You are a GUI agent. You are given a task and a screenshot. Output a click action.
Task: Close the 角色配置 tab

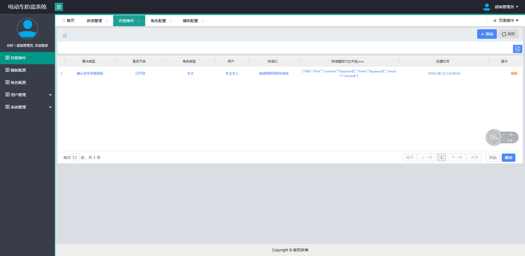tap(171, 21)
